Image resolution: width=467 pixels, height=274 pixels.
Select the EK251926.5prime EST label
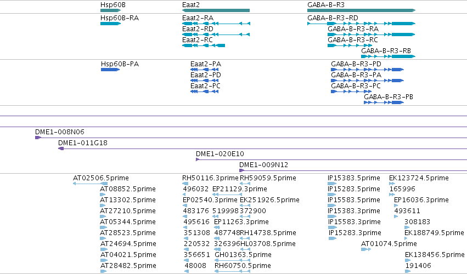click(270, 200)
